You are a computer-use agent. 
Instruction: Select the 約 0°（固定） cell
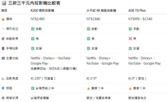pos(137,78)
